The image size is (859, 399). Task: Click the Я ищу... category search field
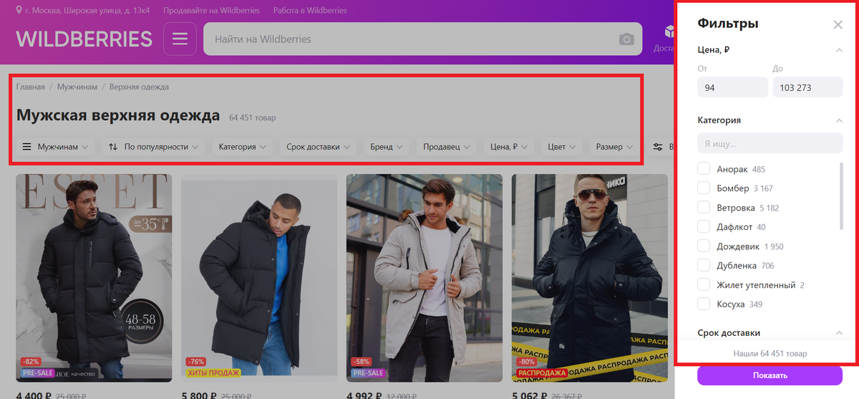click(x=770, y=143)
